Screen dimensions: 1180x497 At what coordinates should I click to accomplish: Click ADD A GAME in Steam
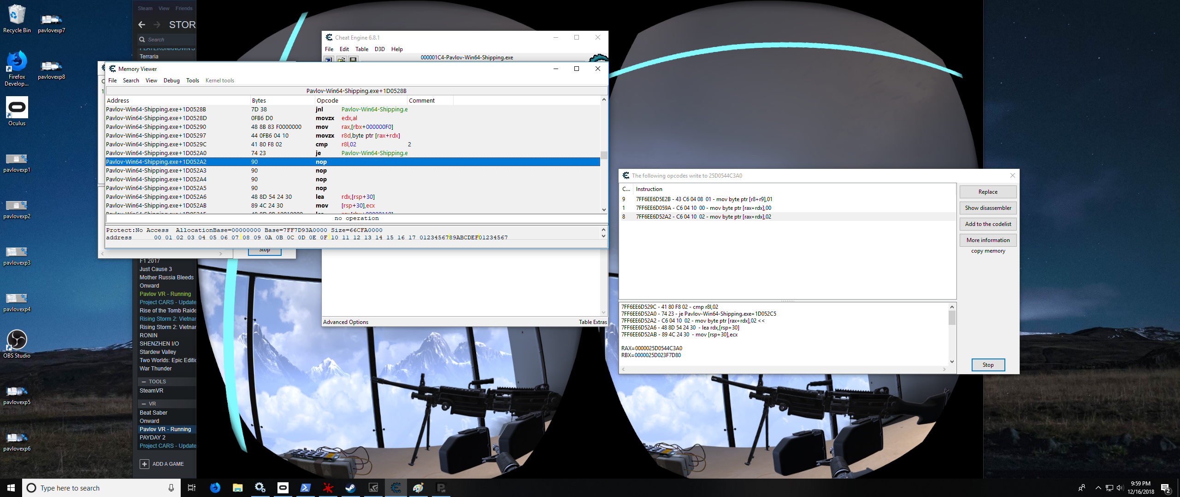(x=168, y=464)
